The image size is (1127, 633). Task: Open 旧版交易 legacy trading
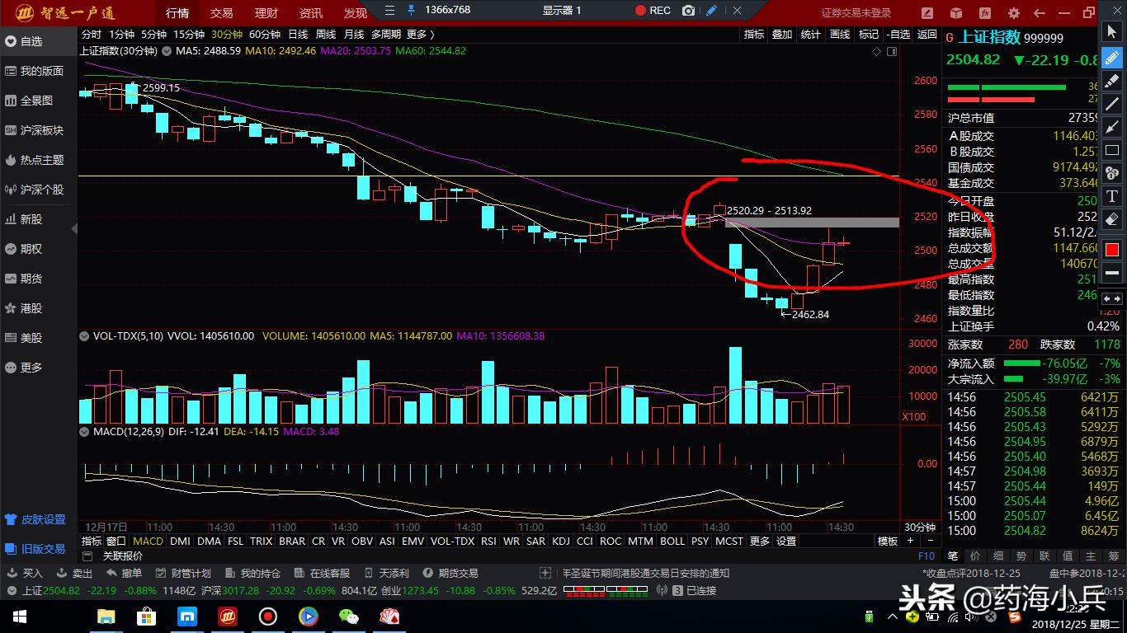(x=35, y=549)
